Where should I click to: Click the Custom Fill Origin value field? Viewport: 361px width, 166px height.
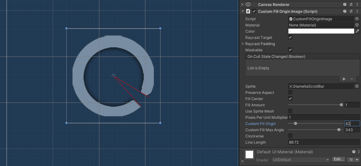tap(352, 123)
